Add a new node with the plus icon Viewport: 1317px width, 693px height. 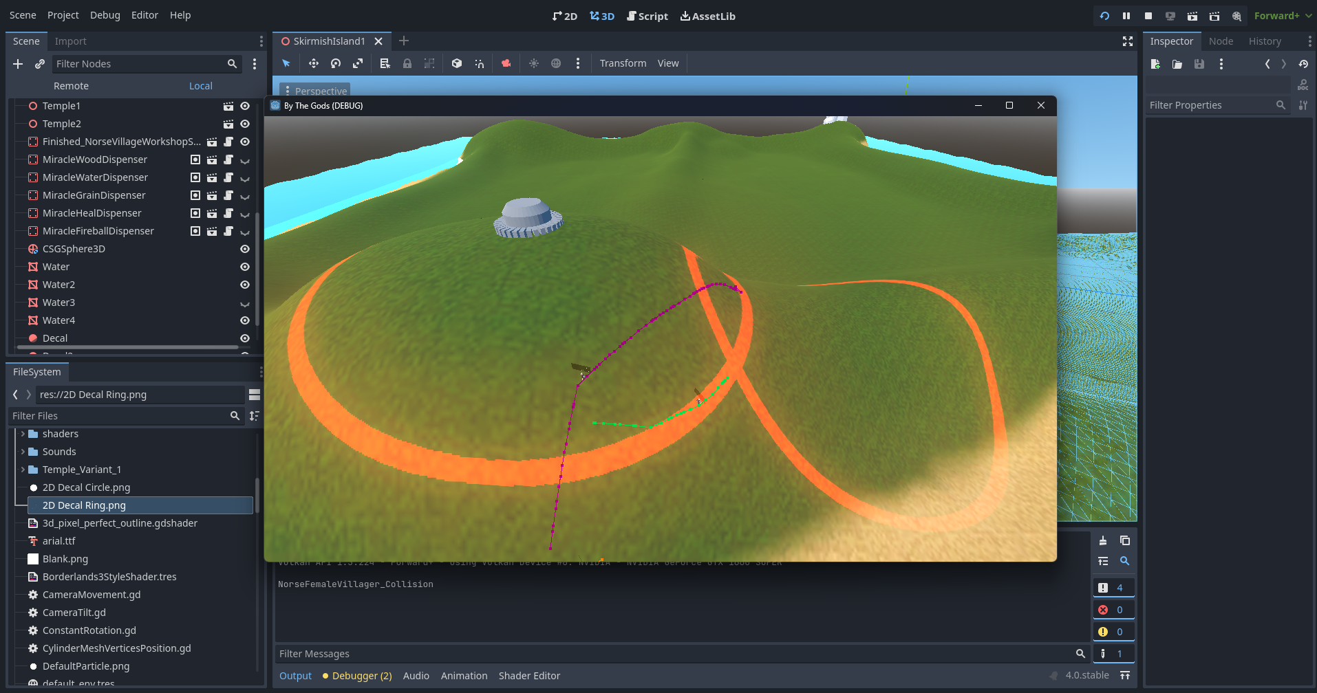pos(18,64)
